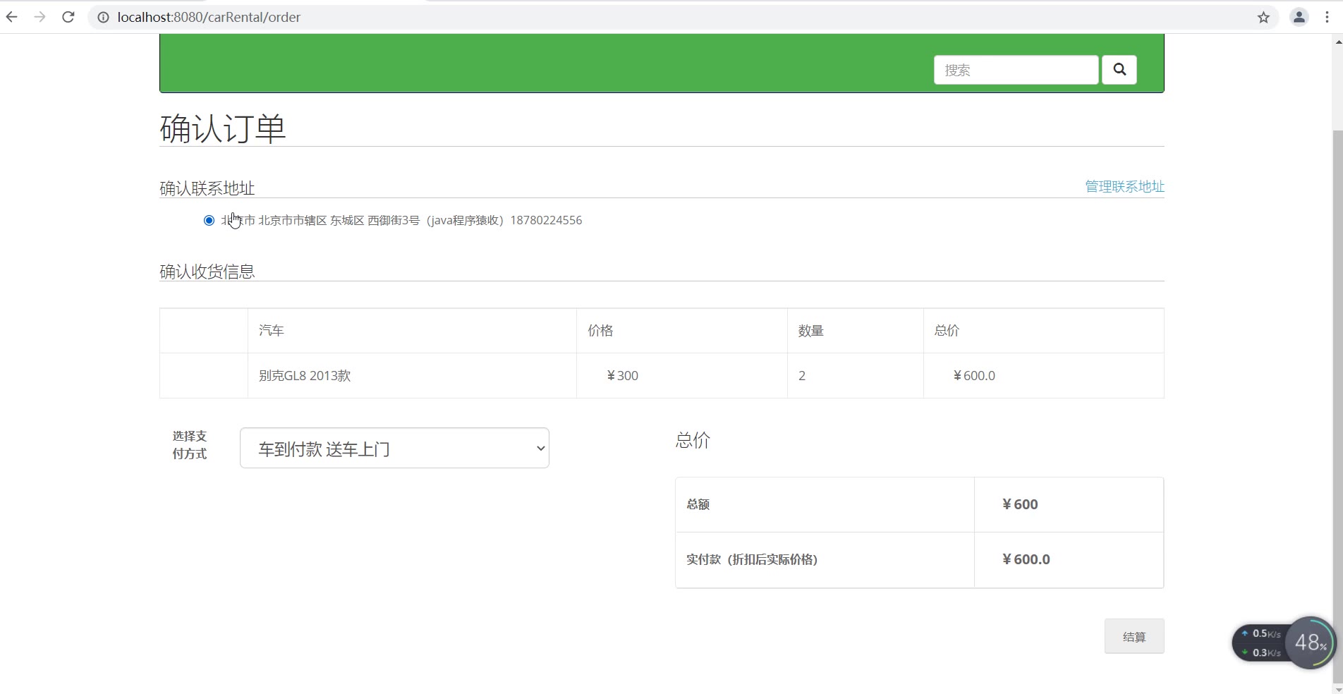
Task: Open the 管理联系地址 link
Action: tap(1124, 186)
